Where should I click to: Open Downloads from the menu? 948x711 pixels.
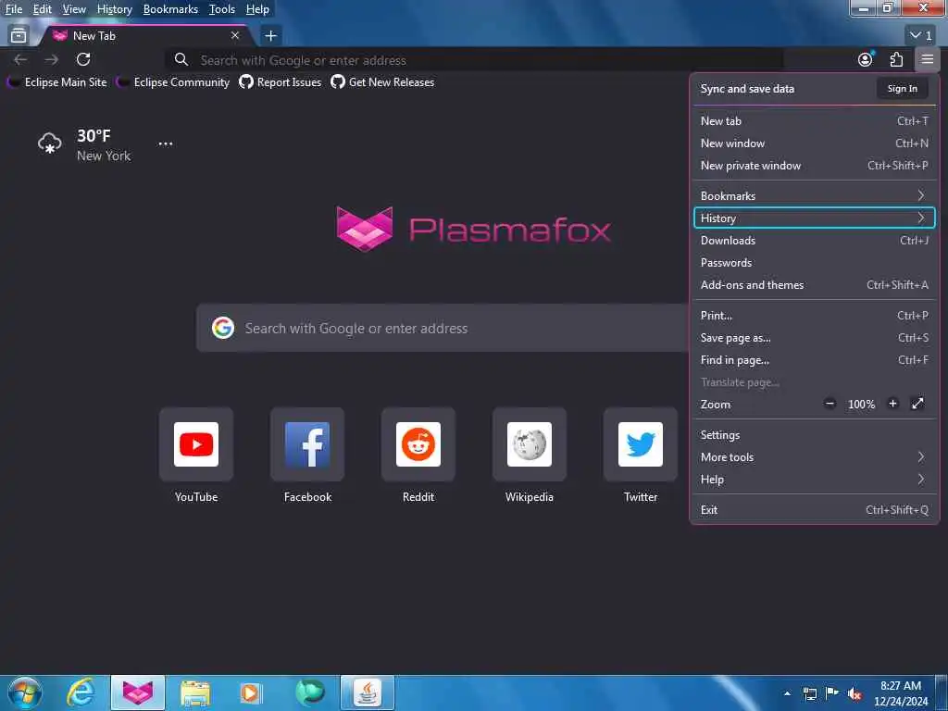pos(815,241)
